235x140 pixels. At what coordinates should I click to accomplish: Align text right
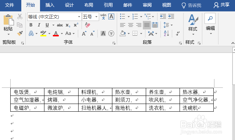point(139,25)
